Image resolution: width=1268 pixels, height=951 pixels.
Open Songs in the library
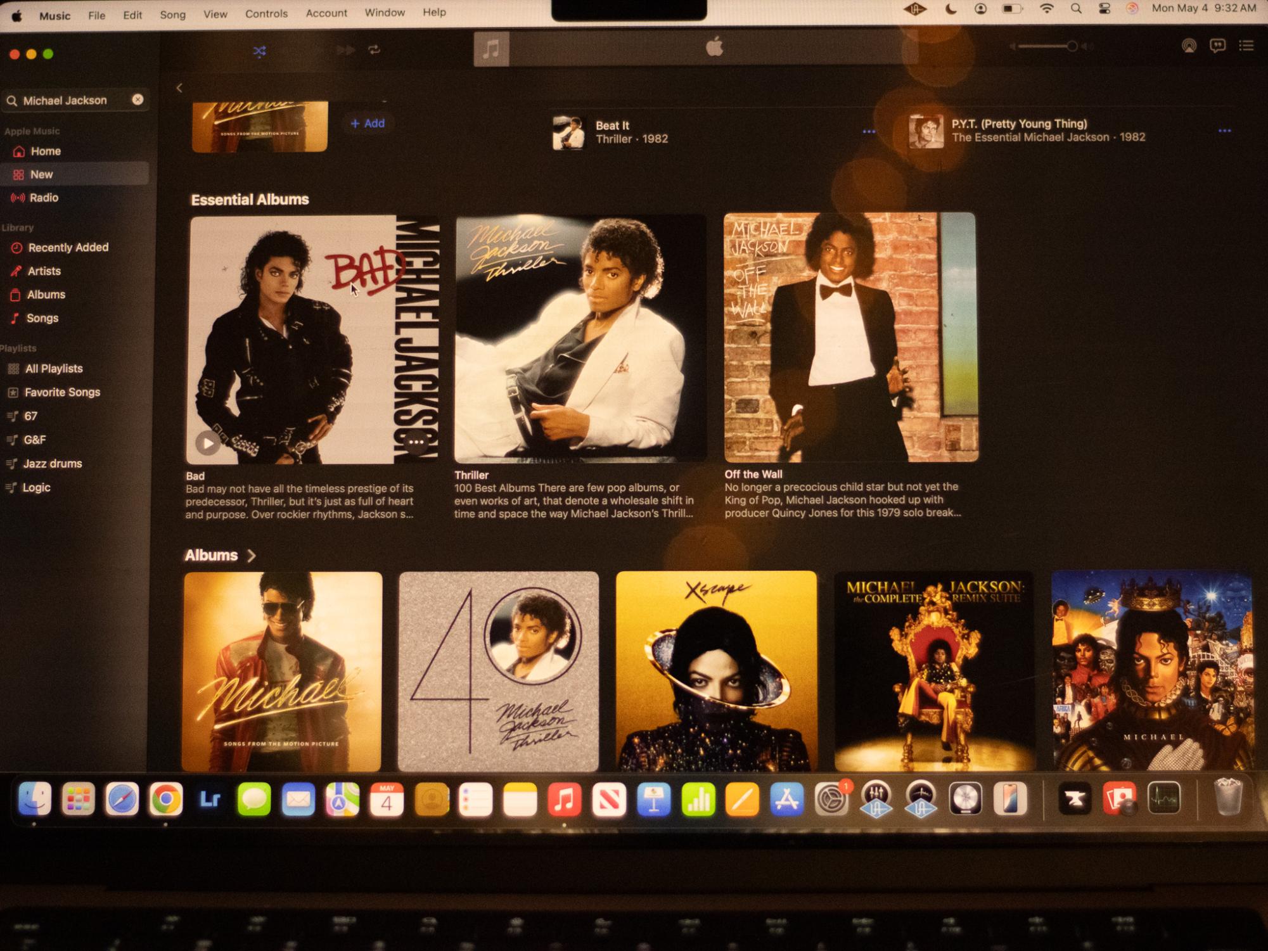click(75, 318)
